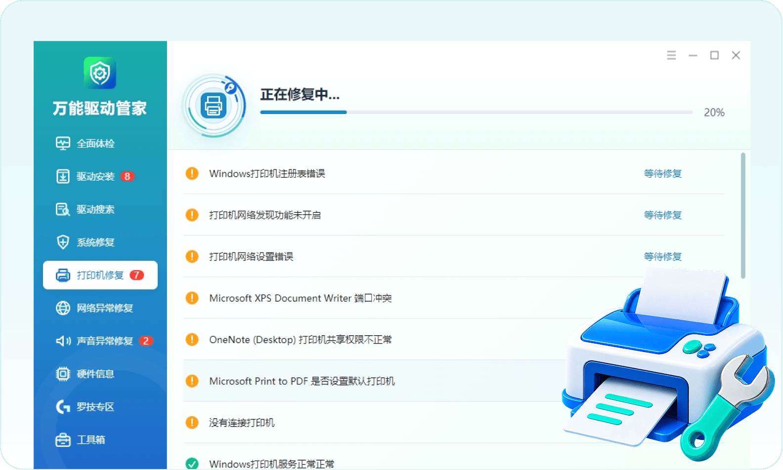Screen dimensions: 783x470
Task: Select the row 打印机网络设置错误
Action: tap(454, 256)
